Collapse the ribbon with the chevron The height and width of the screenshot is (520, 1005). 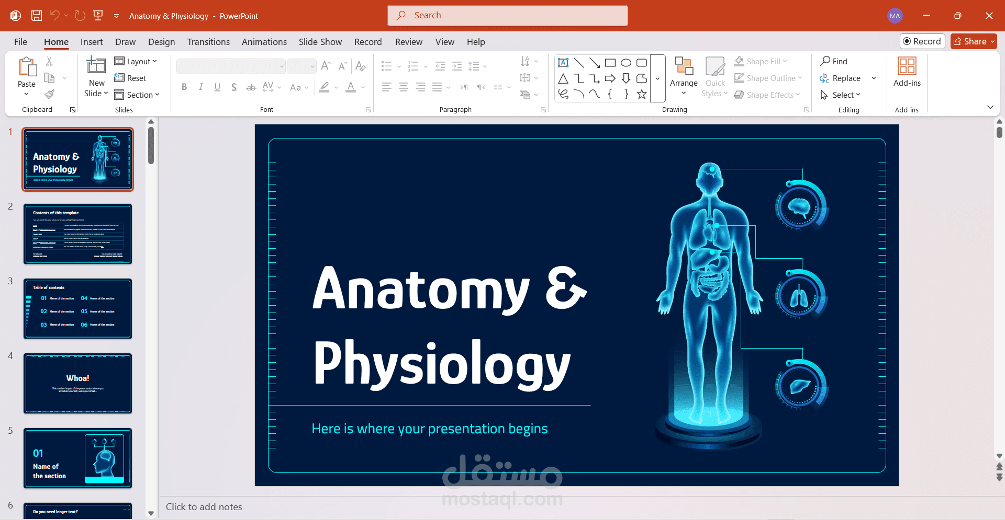coord(990,107)
